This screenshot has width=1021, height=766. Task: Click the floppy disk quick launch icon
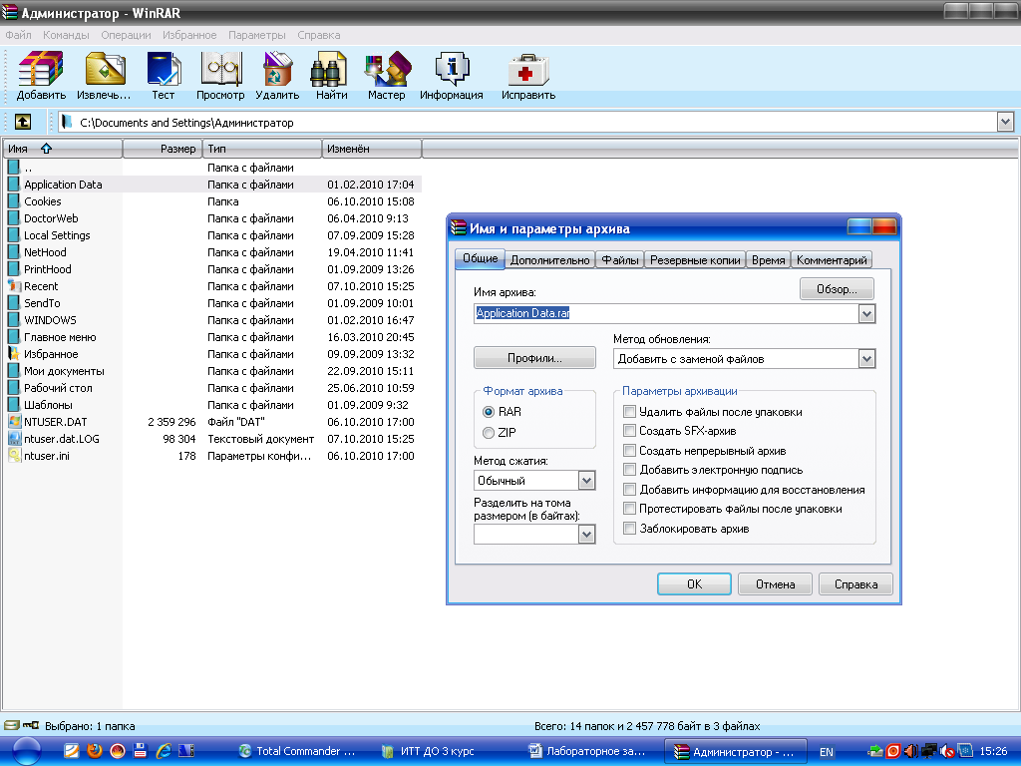point(140,750)
